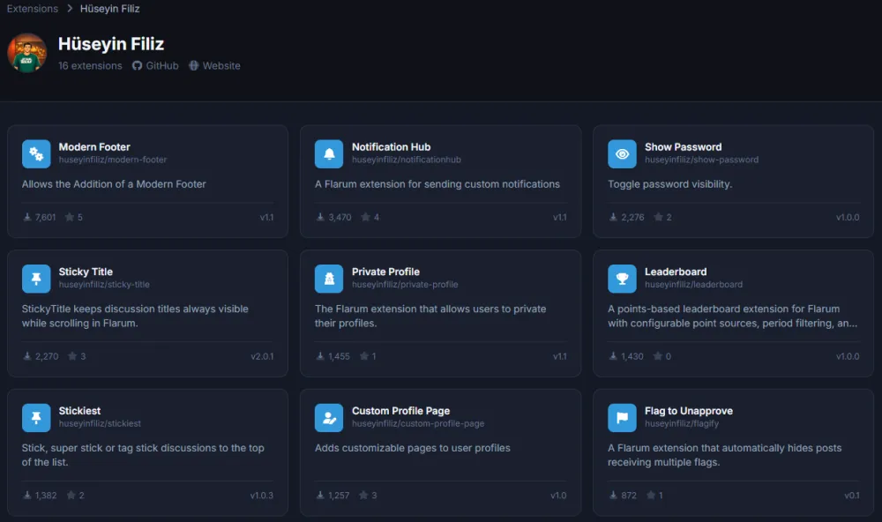Viewport: 882px width, 522px height.
Task: Click the Hüseyin Filiz page heading
Action: pyautogui.click(x=111, y=44)
